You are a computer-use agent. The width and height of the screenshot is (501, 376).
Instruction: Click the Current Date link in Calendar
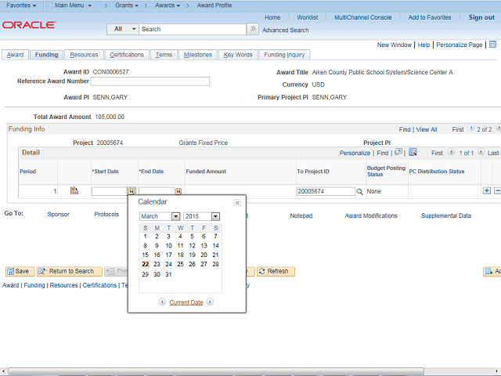[x=186, y=302]
